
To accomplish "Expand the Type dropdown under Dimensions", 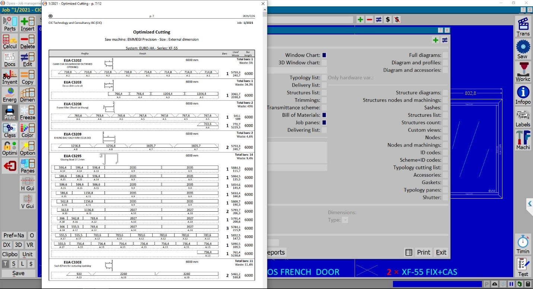I will (345, 220).
